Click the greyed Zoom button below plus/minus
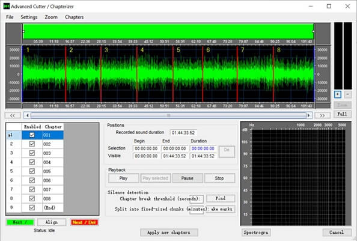 (x=343, y=105)
